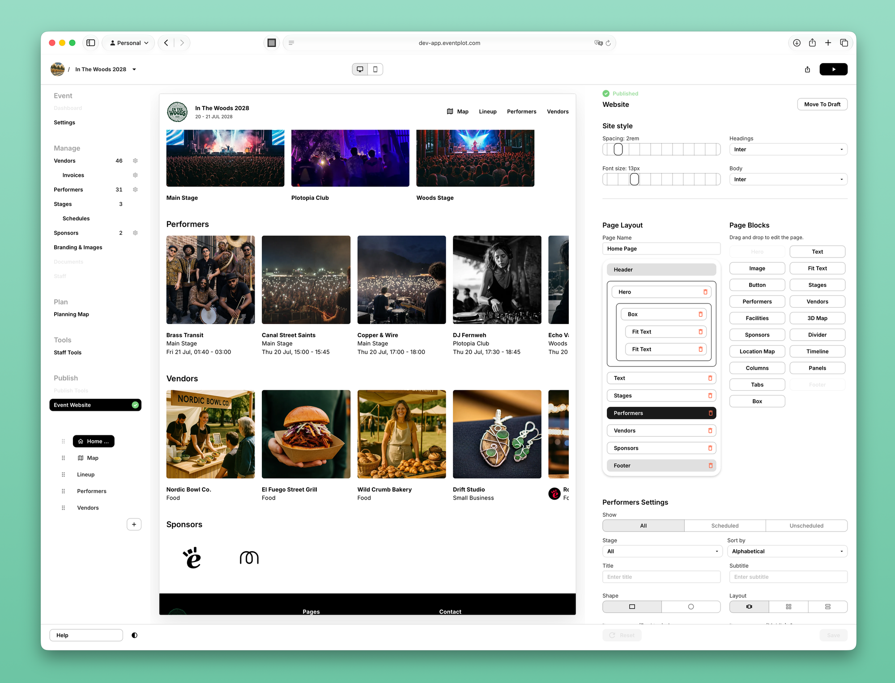Show only Unscheduled performers
The height and width of the screenshot is (683, 895).
click(806, 526)
